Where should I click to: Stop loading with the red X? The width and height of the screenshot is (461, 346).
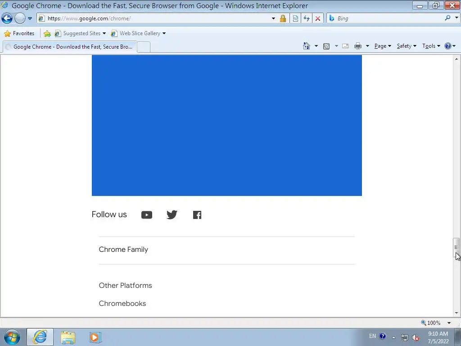tap(318, 18)
